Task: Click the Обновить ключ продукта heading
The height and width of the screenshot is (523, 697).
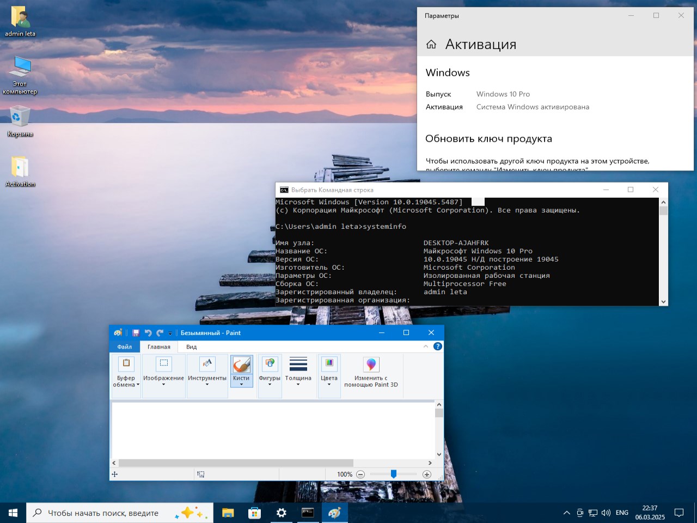Action: coord(488,138)
